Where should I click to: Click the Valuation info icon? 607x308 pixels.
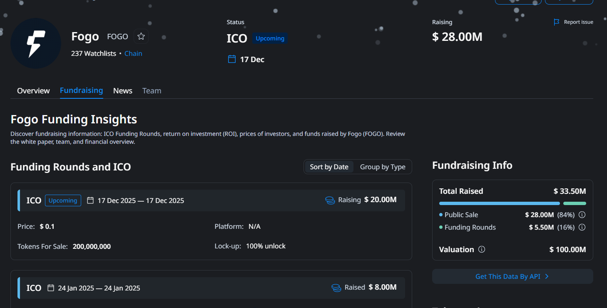[482, 250]
